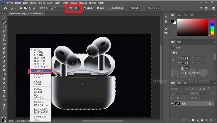217x123 pixels.
Task: Click the rainbow hue slider strip
Action: click(212, 27)
